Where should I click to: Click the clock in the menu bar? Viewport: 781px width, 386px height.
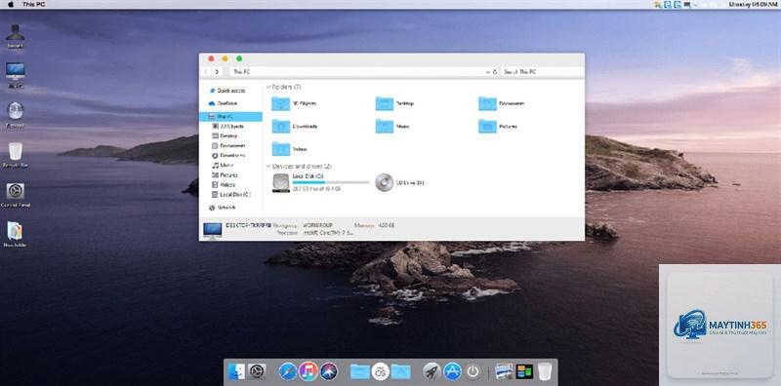coord(753,4)
